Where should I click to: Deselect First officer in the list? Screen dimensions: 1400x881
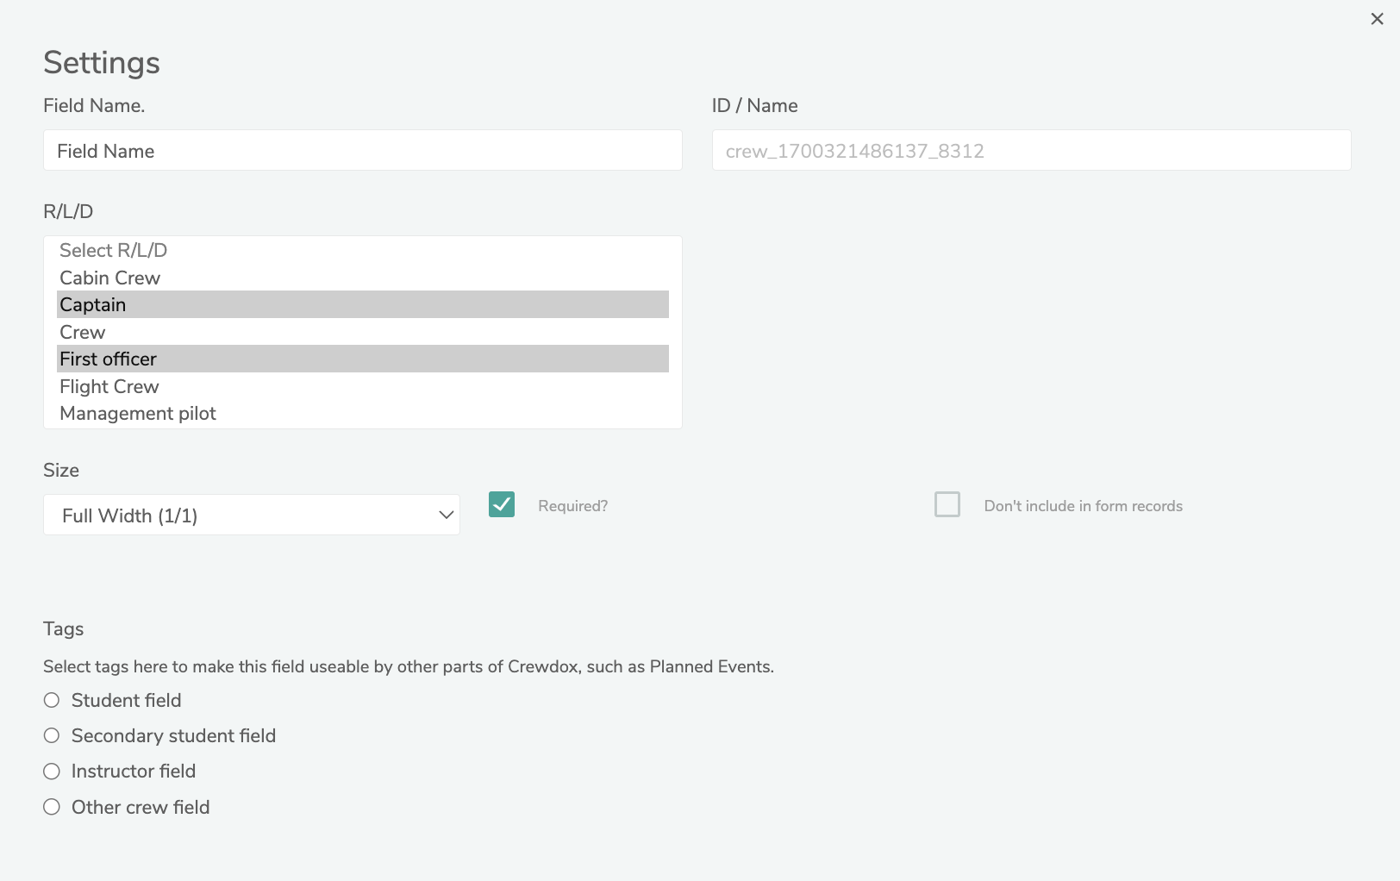point(109,359)
